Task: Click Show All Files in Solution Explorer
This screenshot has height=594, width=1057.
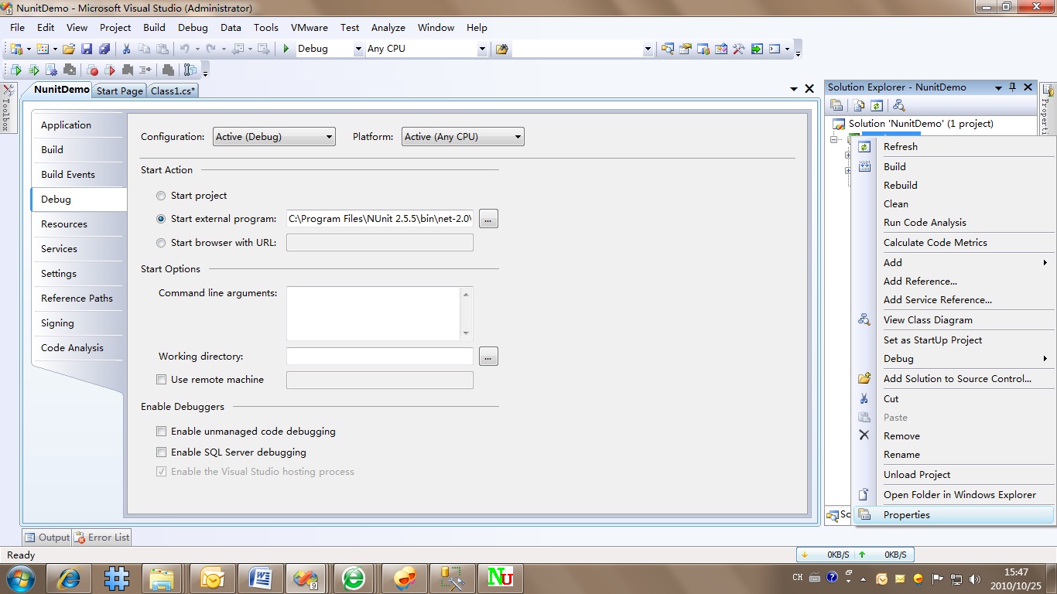Action: point(859,105)
